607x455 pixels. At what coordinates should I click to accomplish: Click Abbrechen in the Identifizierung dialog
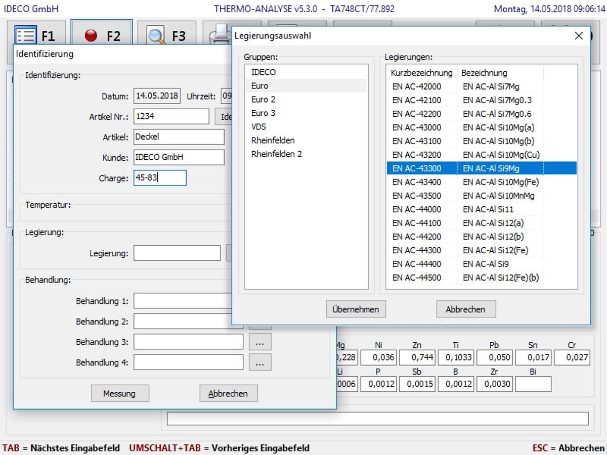[228, 393]
